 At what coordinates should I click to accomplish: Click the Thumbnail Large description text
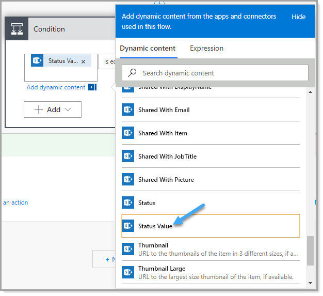(x=216, y=277)
